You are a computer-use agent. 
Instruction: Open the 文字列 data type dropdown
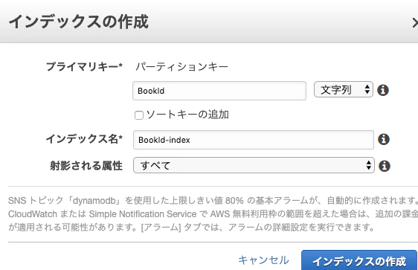pos(344,89)
